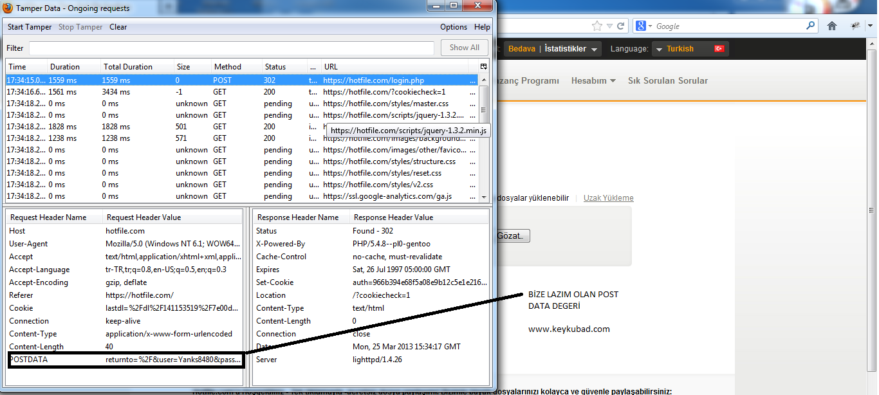Click the column picker icon in request list

click(483, 67)
